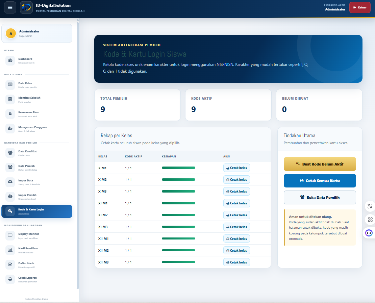
Task: Click the Hasil Pemilihan chart icon
Action: [10, 250]
